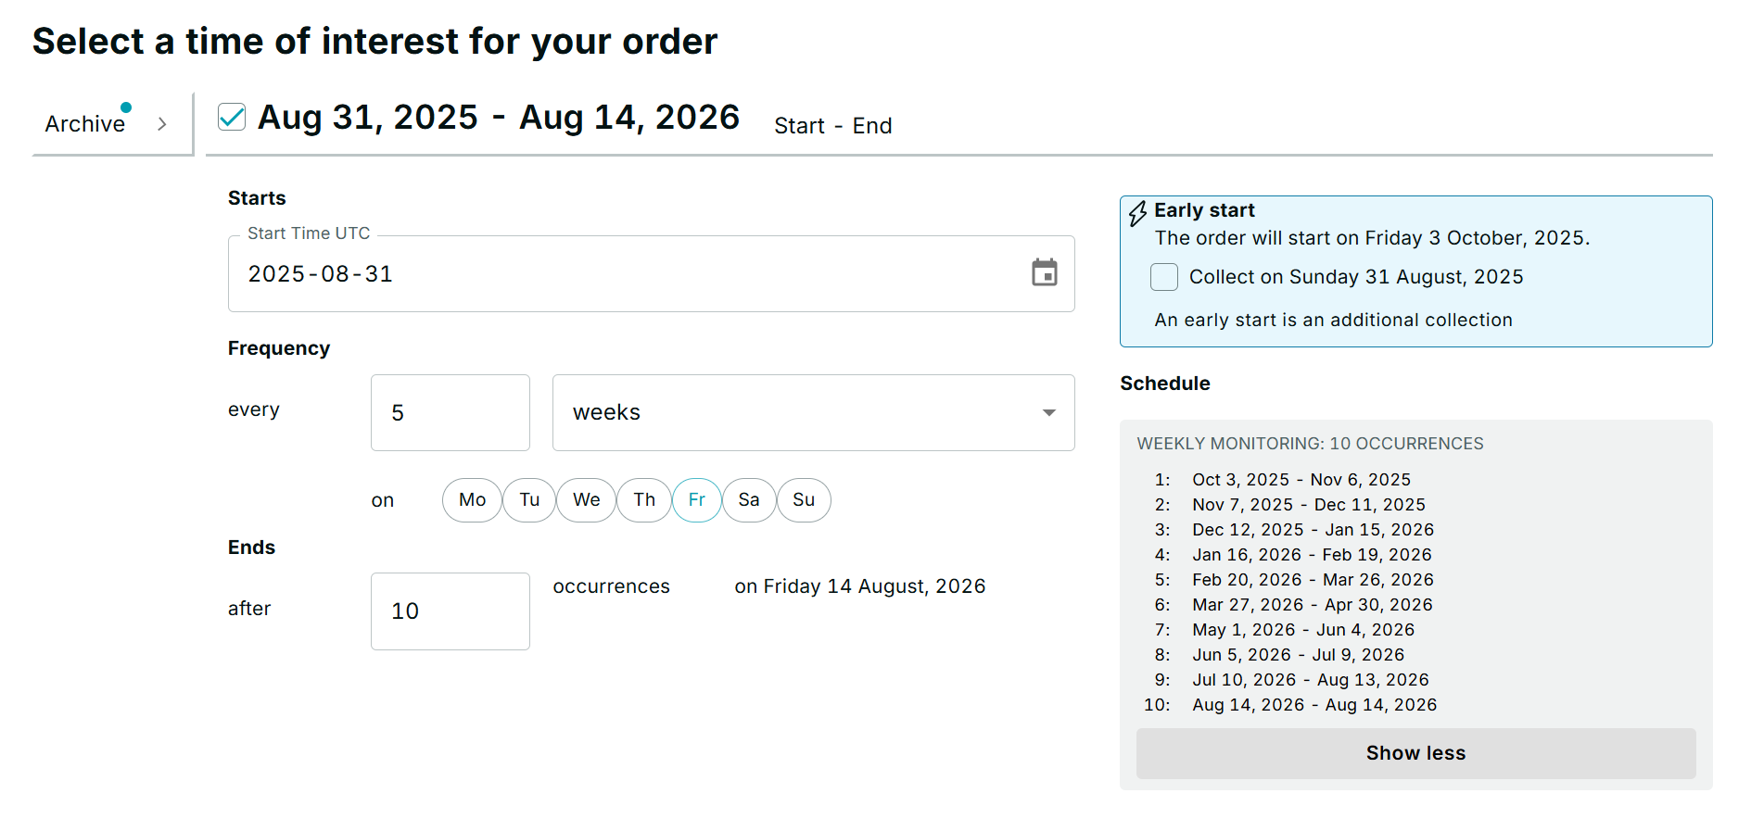1764x831 pixels.
Task: Click the Aug 31, 2025 - Aug 14, 2026 header
Action: coord(499,118)
